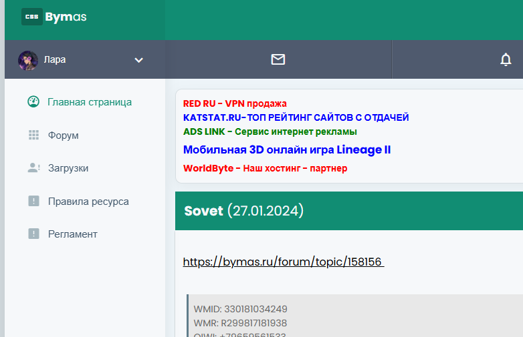Click the Загрузки people icon
Viewport: 523px width, 337px height.
tap(33, 168)
